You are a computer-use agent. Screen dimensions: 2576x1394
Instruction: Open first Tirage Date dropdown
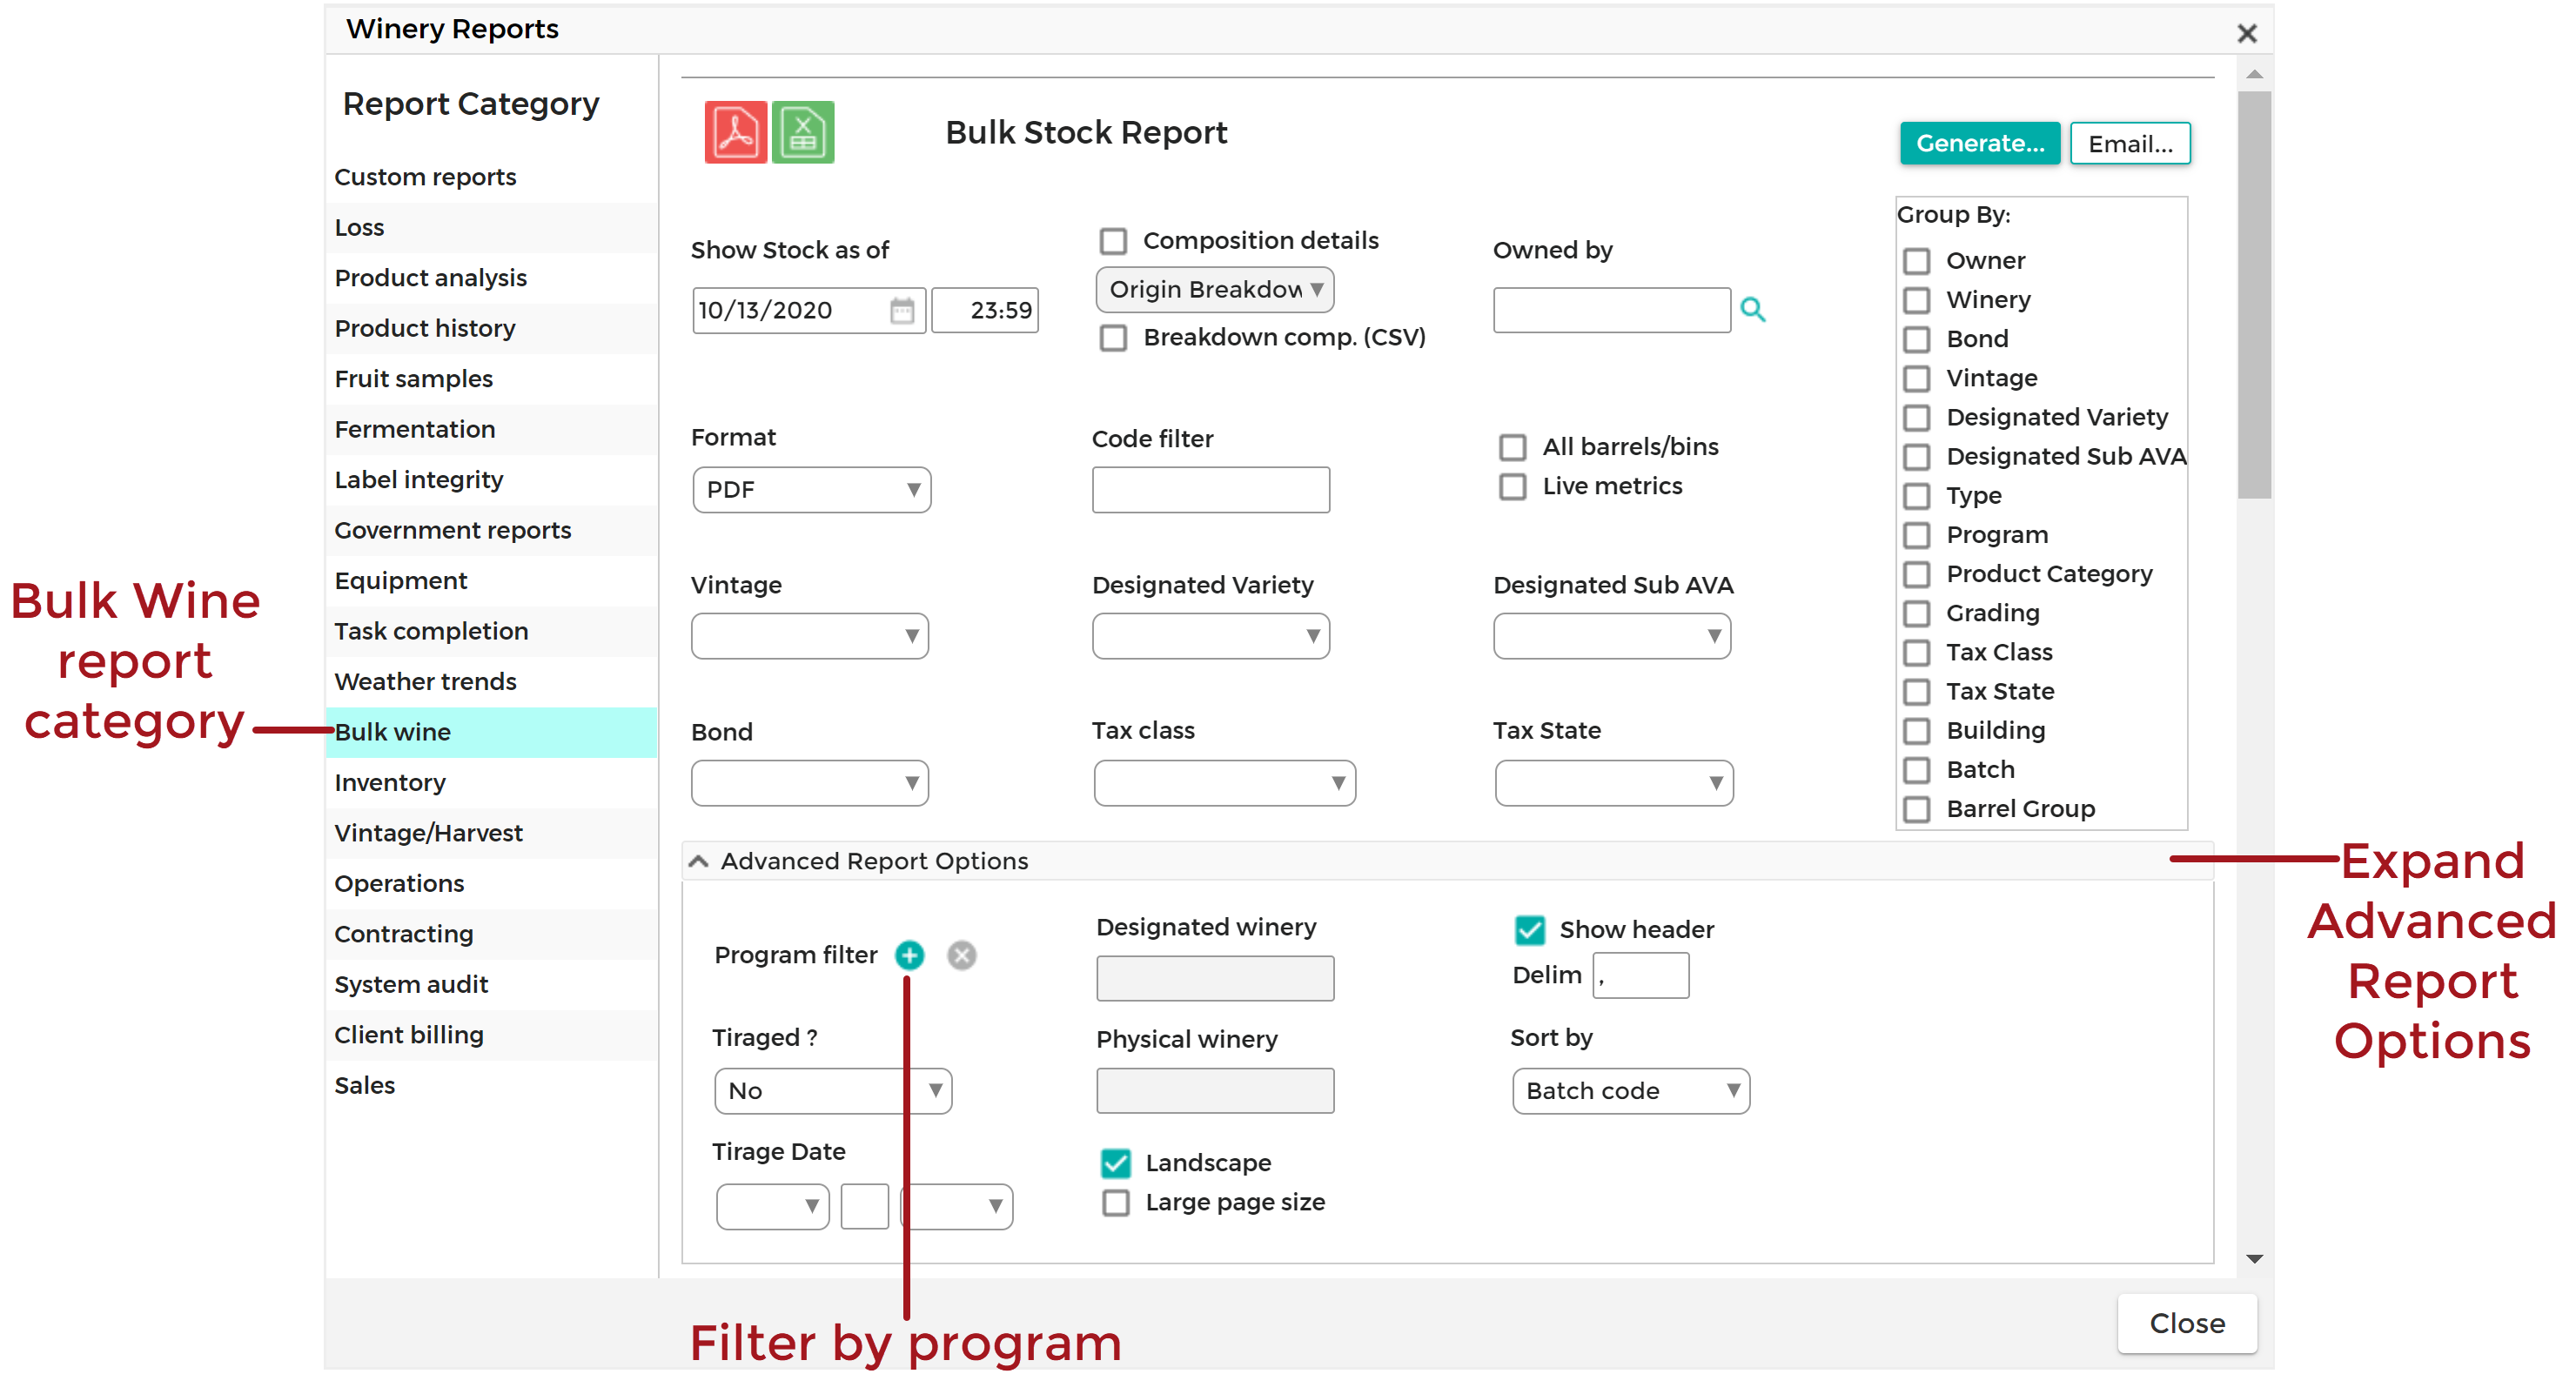772,1207
